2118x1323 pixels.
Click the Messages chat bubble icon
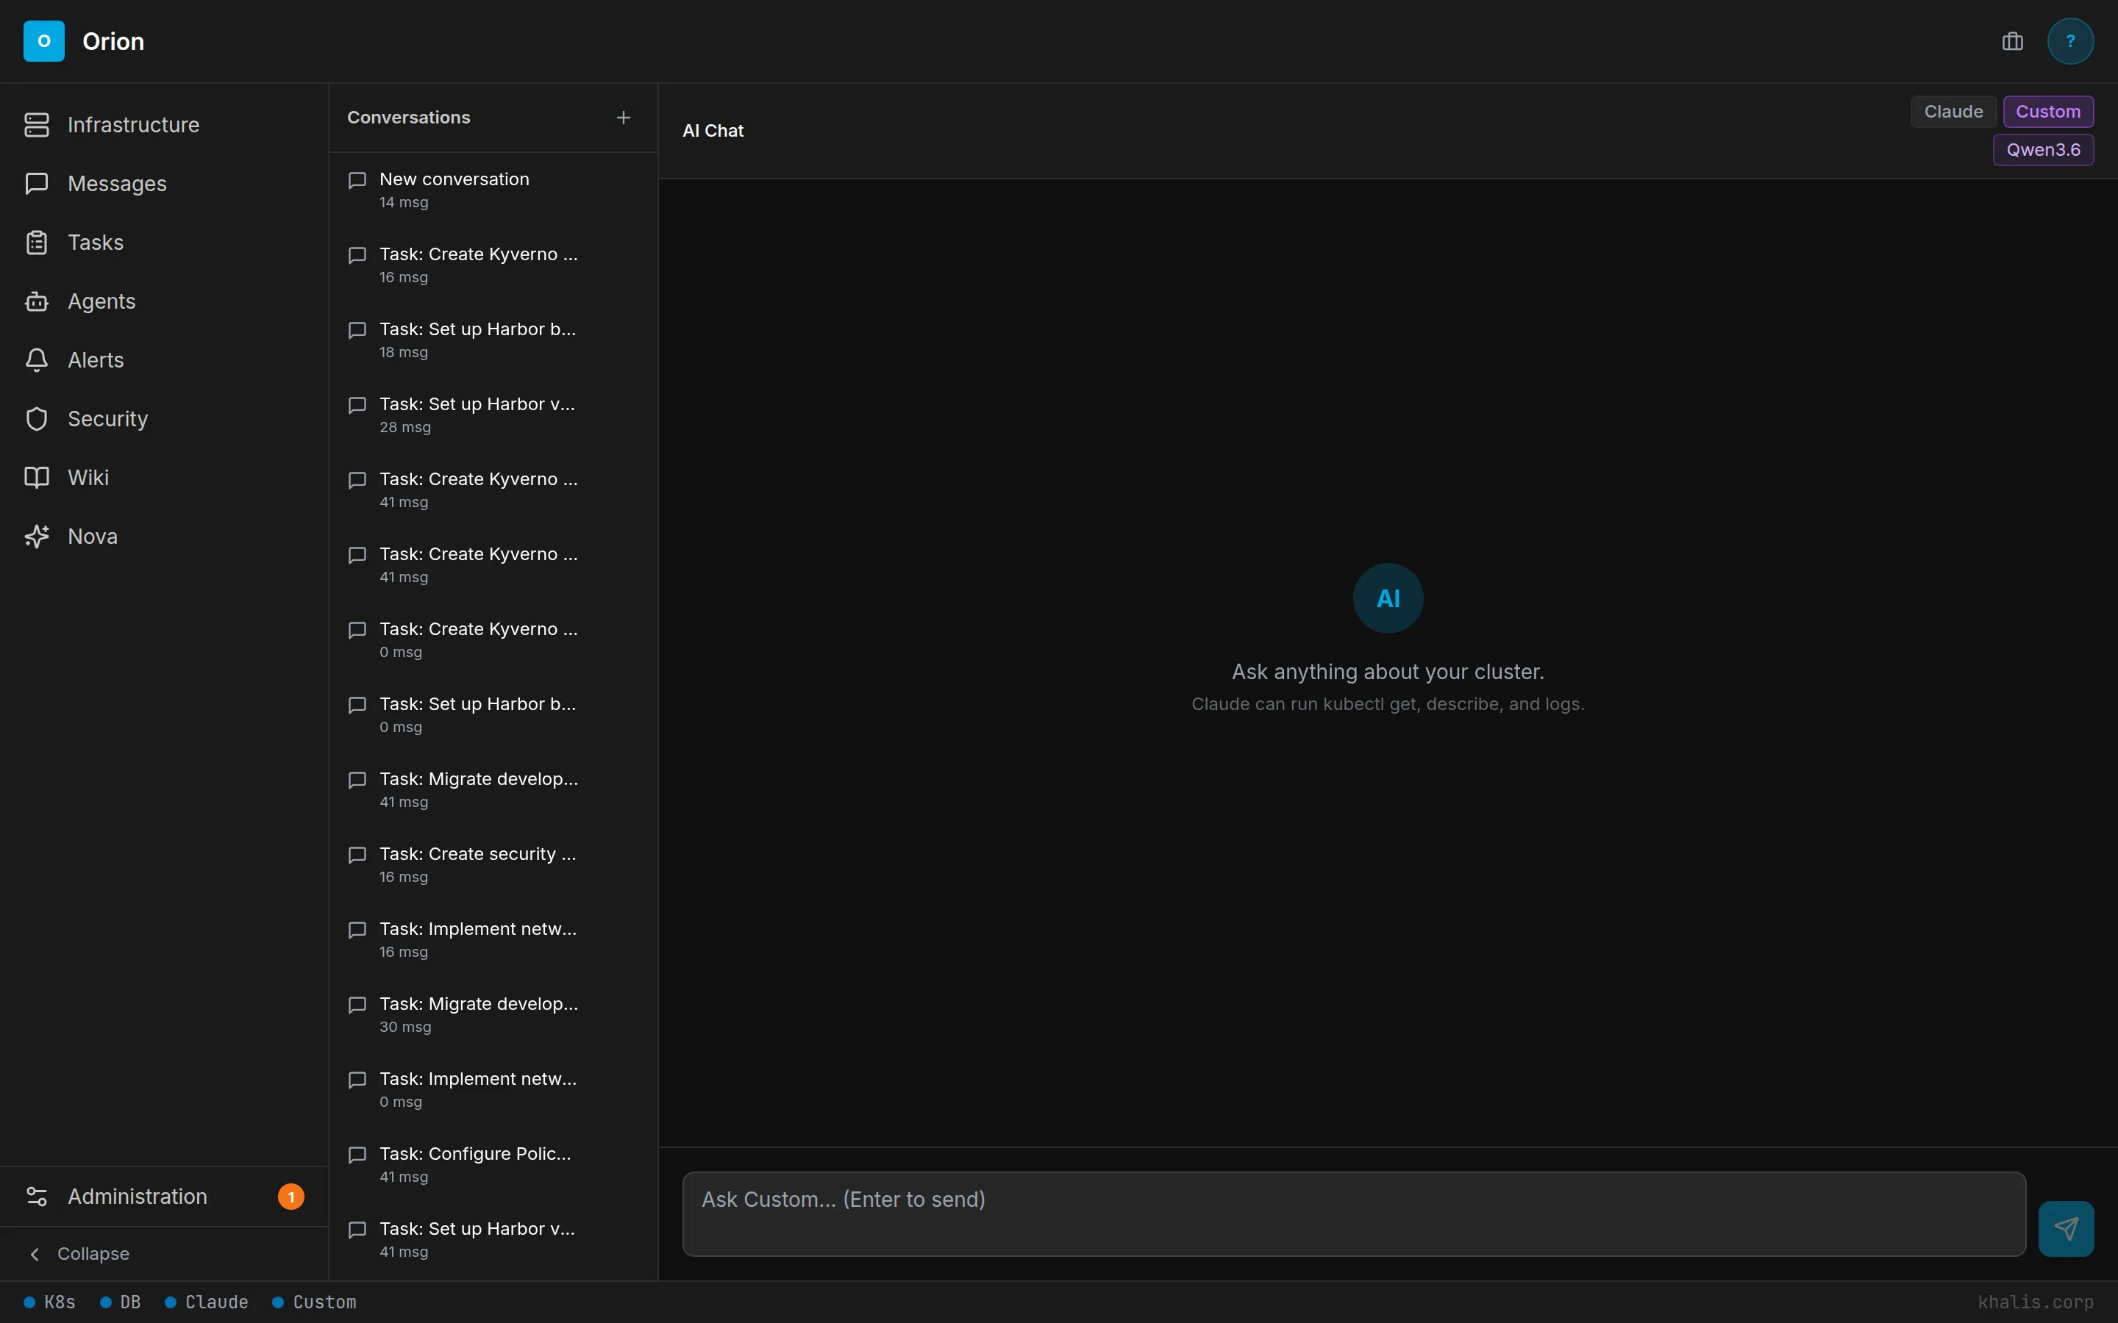click(x=37, y=184)
